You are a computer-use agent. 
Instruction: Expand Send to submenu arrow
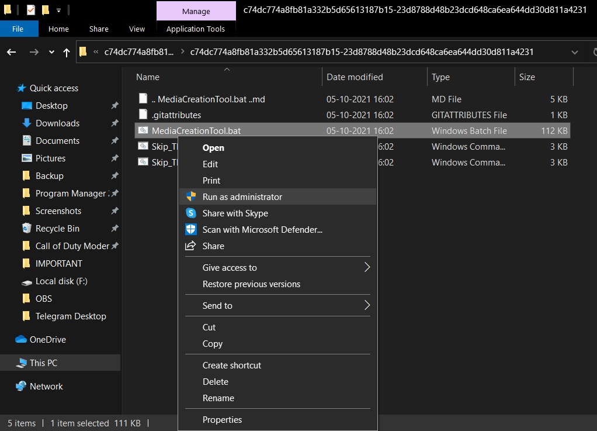click(367, 305)
